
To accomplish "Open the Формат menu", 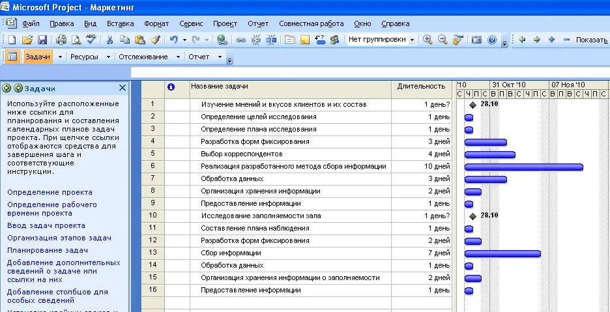I will click(156, 23).
